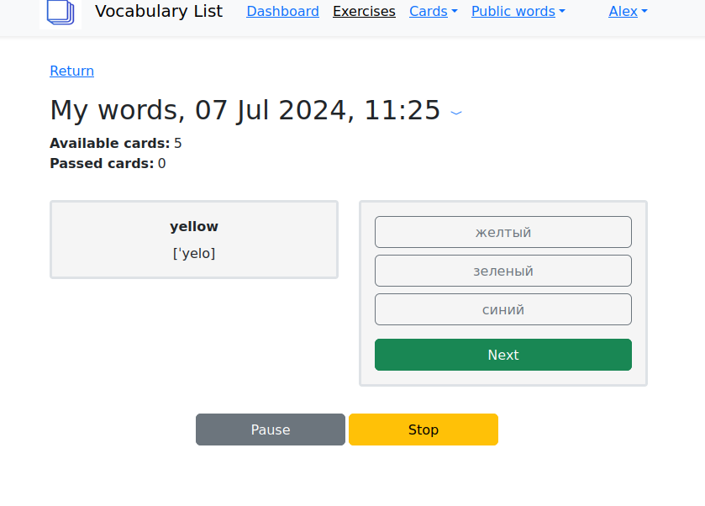Screen dimensions: 705x506
Task: Select the answer option желтый
Action: 502,233
